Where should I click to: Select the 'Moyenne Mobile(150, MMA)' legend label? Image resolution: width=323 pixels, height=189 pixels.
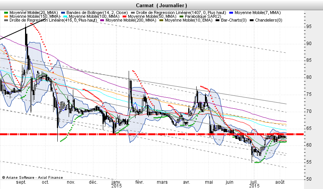pyautogui.click(x=35, y=16)
